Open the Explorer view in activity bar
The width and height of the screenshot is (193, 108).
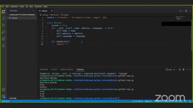(x=3, y=12)
